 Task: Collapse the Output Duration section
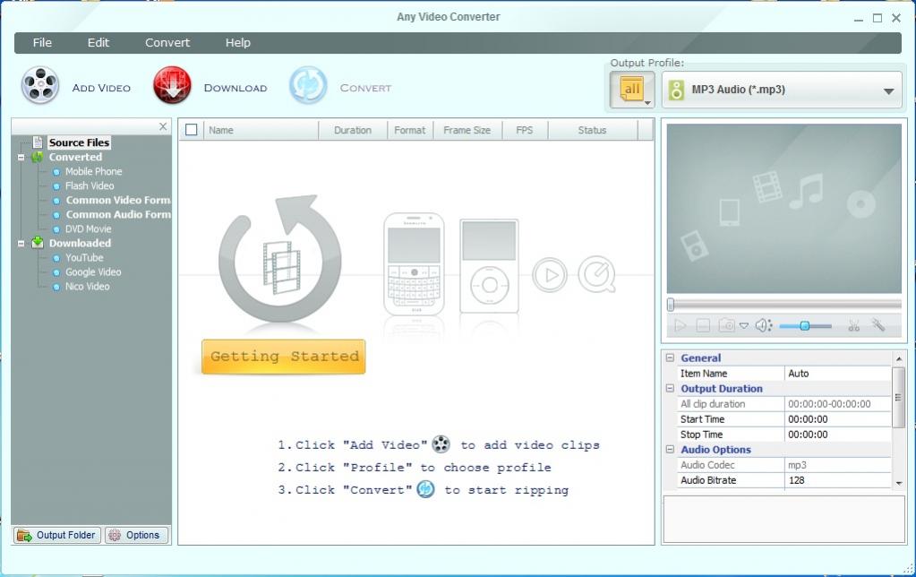pyautogui.click(x=670, y=388)
